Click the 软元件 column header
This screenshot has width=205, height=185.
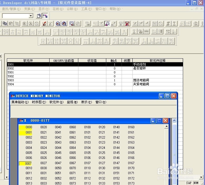(x=28, y=60)
